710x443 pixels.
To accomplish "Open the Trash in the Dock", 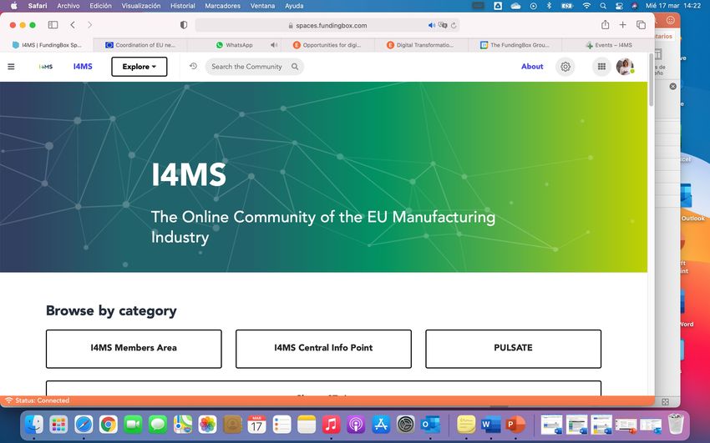I will 676,425.
